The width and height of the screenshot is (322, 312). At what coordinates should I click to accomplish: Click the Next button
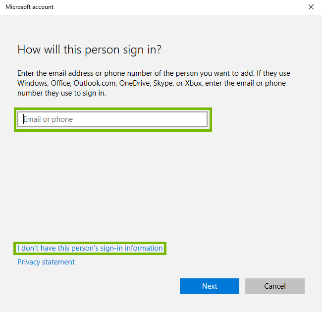210,286
